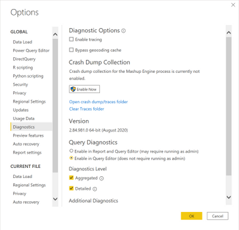Viewport: 239px width, 230px height.
Task: Click the Crash Dump Collection heading
Action: pyautogui.click(x=99, y=62)
